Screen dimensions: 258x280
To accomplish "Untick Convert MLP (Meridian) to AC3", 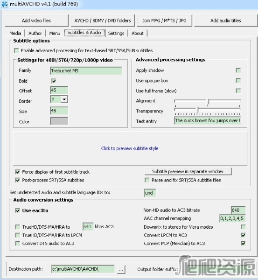I will 243,244.
